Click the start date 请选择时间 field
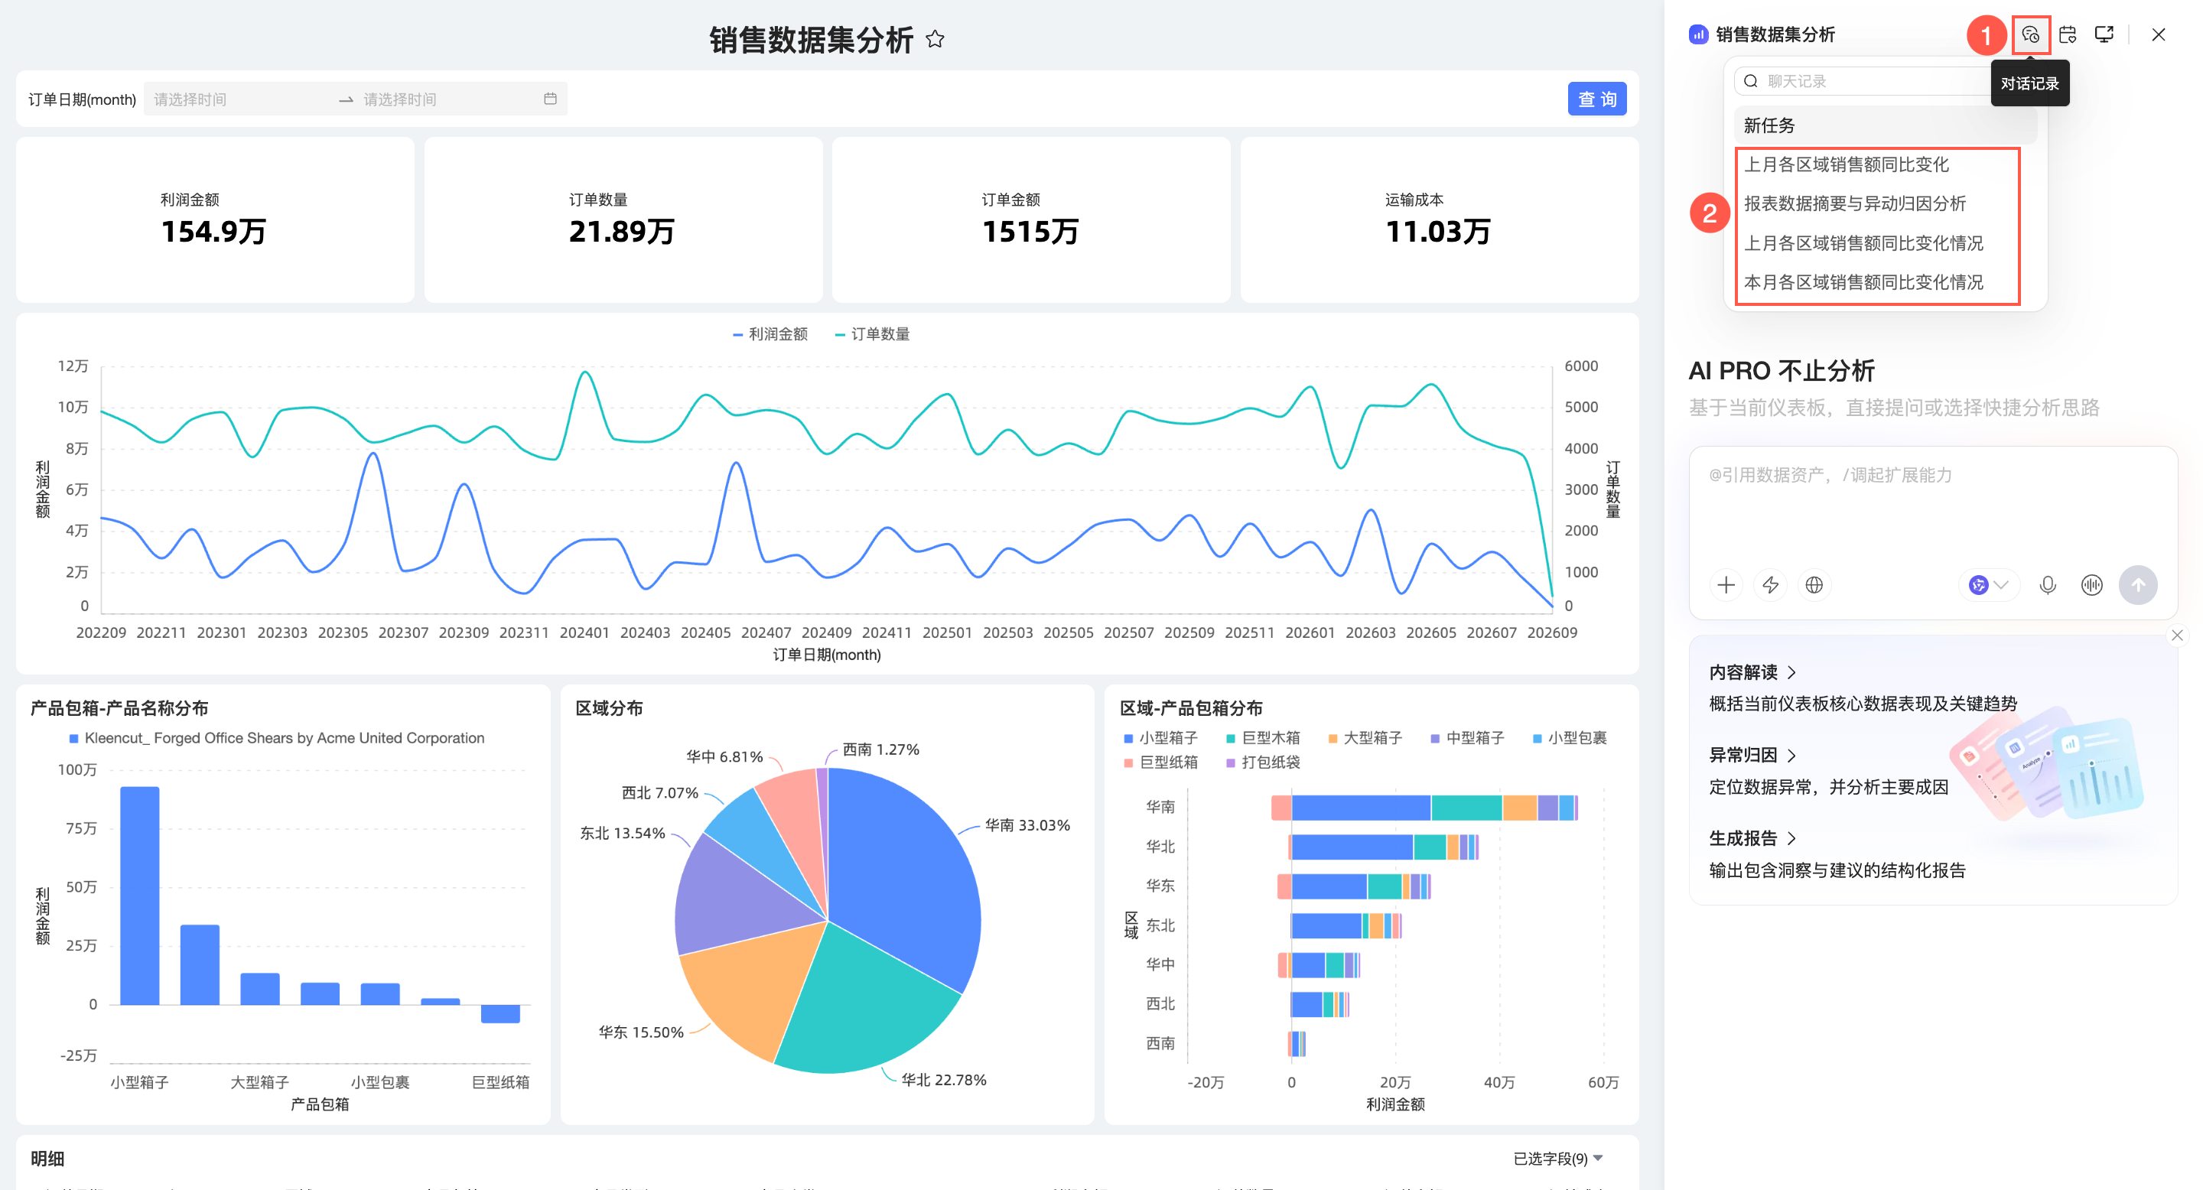 (239, 99)
